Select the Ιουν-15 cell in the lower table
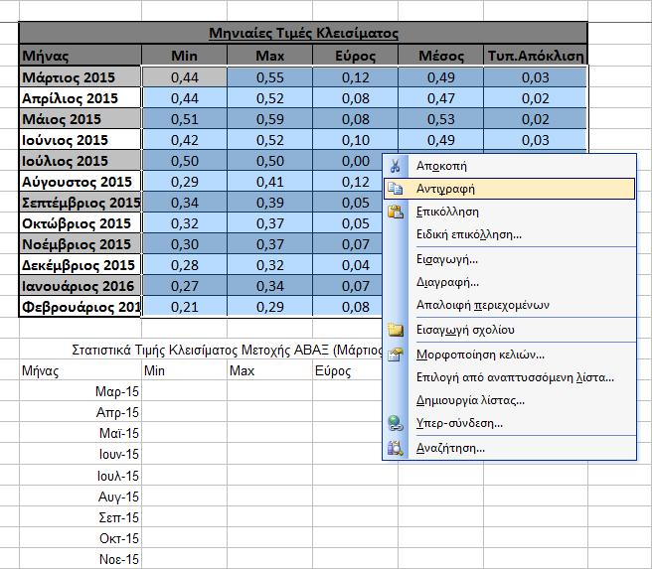The height and width of the screenshot is (569, 652). click(81, 454)
